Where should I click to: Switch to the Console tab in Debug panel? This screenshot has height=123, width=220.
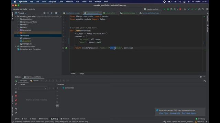point(34,81)
